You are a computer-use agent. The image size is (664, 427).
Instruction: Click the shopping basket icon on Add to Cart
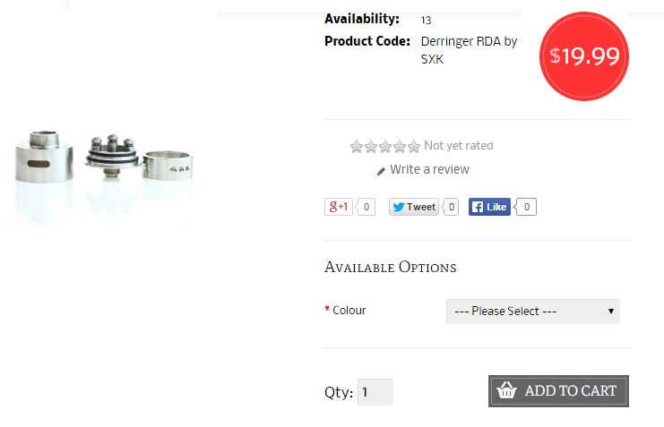click(506, 390)
